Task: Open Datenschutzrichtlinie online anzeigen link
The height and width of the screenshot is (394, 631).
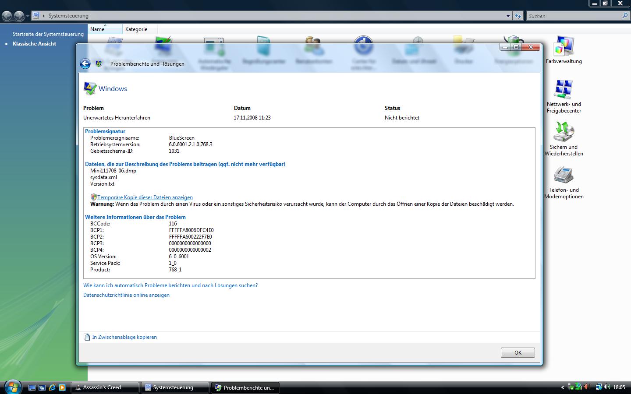Action: pos(126,295)
